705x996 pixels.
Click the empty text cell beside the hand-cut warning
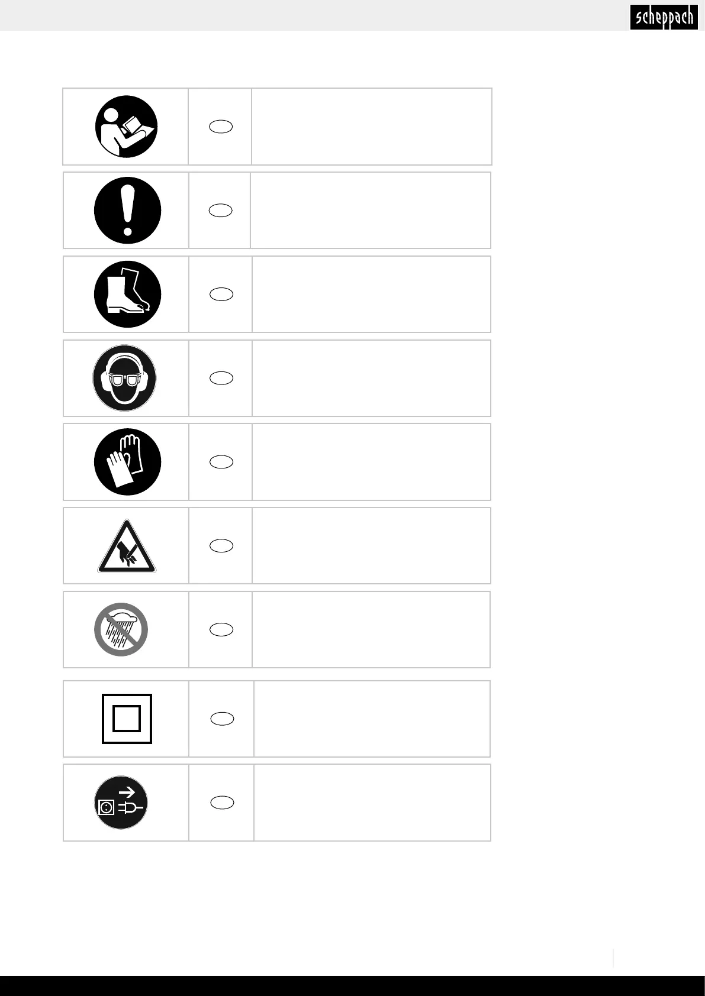click(x=371, y=546)
